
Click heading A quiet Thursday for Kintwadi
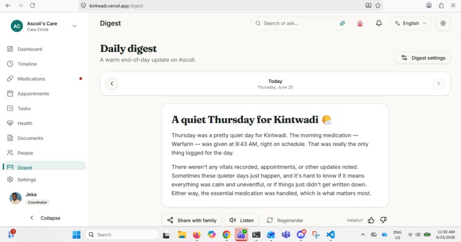click(x=245, y=120)
